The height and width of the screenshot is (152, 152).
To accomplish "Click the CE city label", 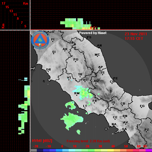I will click(115, 117).
